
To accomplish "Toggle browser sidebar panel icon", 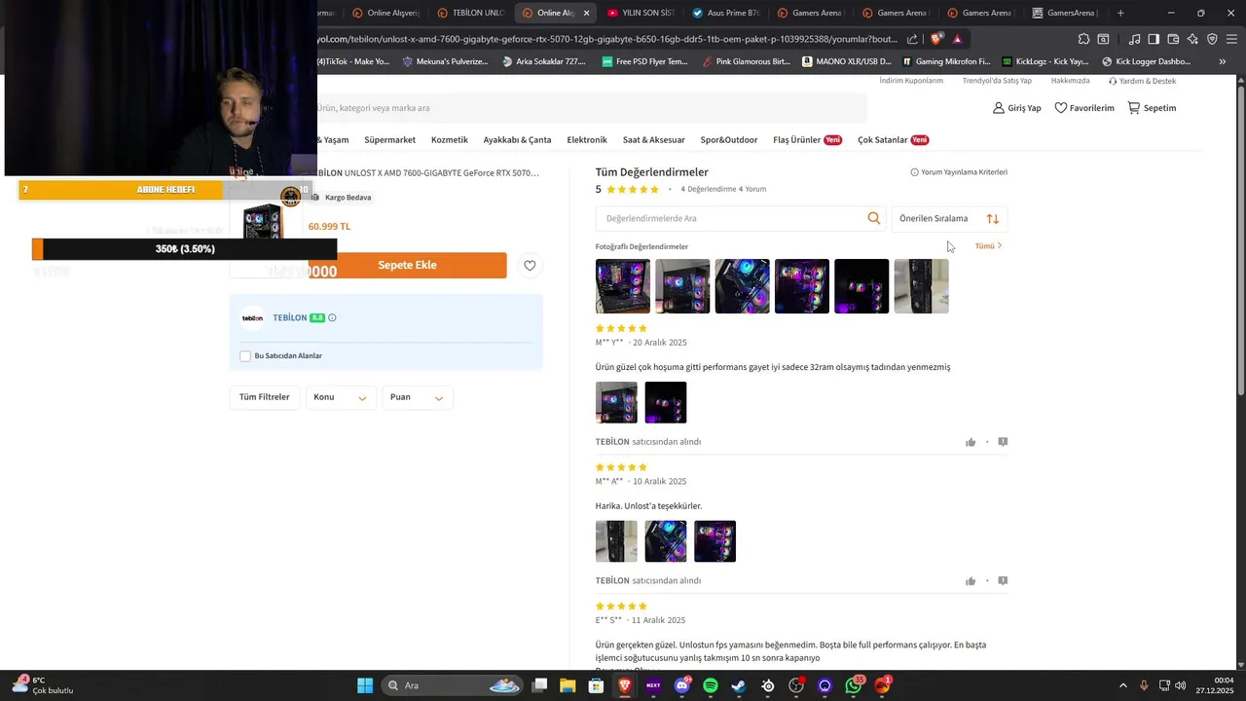I will pos(1154,39).
